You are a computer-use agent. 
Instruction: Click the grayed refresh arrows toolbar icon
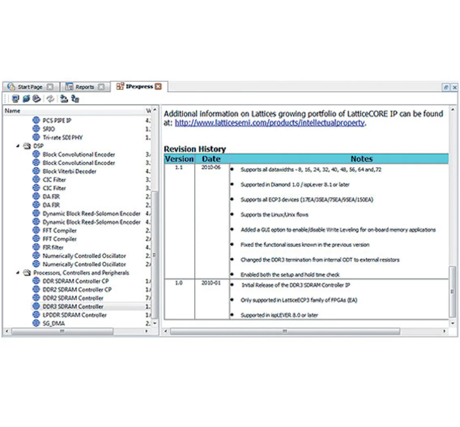50,99
